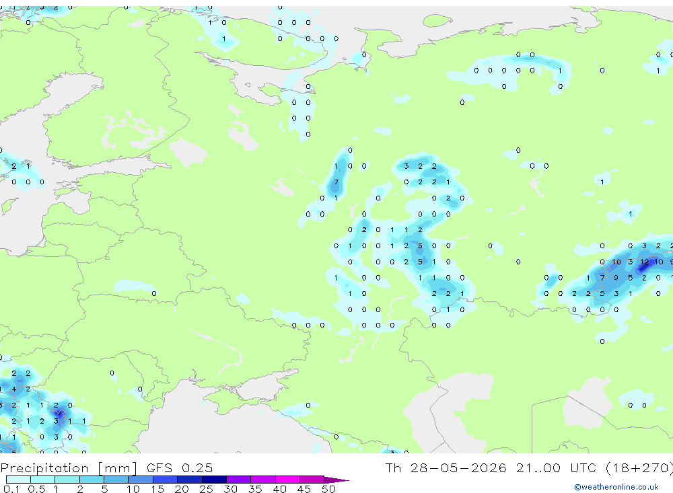Image resolution: width=673 pixels, height=493 pixels.
Task: Click the 25–30 mm navy legend swatch
Action: point(214,480)
